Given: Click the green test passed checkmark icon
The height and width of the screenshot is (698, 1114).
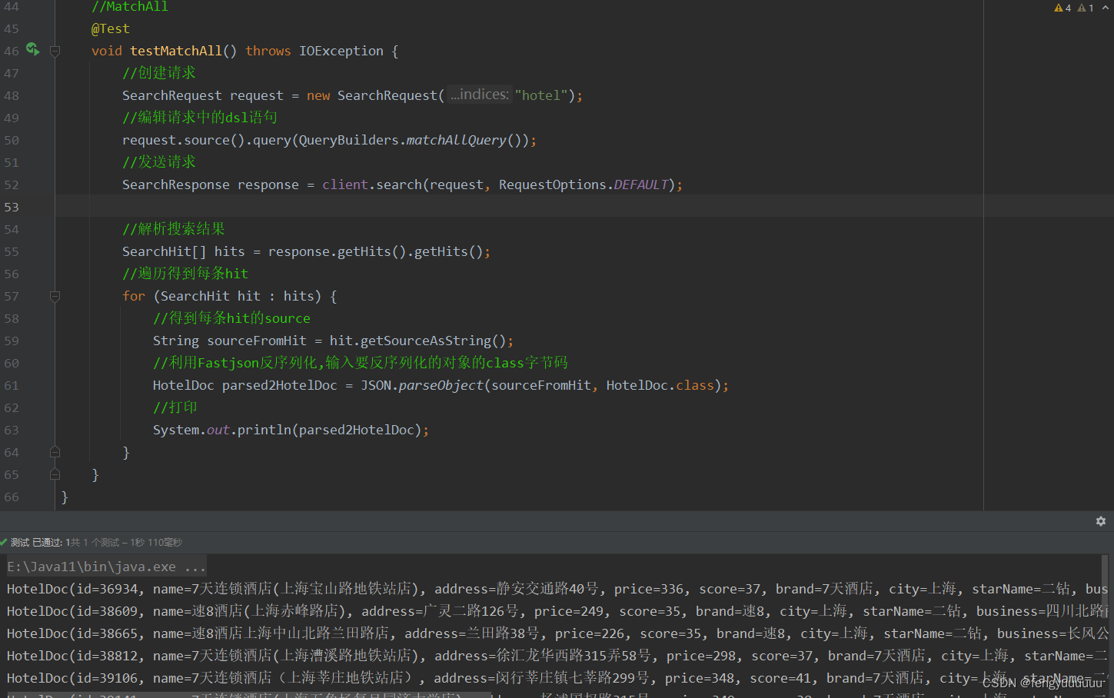Looking at the screenshot, I should 4,542.
